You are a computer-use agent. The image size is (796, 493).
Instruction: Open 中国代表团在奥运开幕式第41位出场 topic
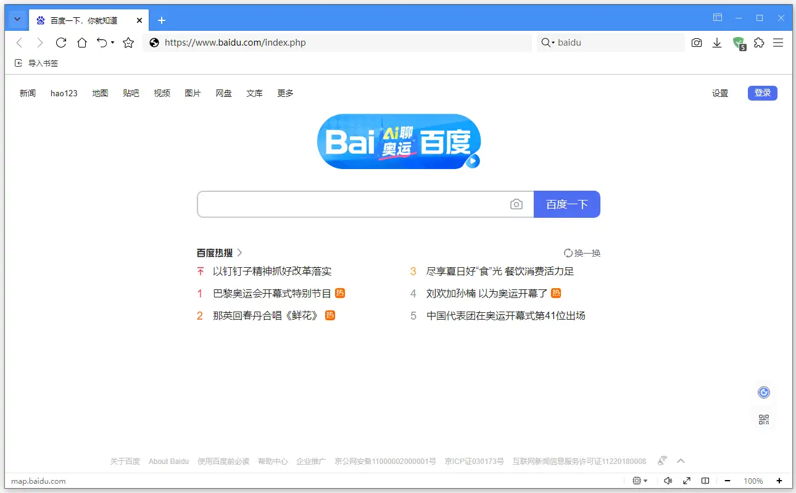pos(506,315)
